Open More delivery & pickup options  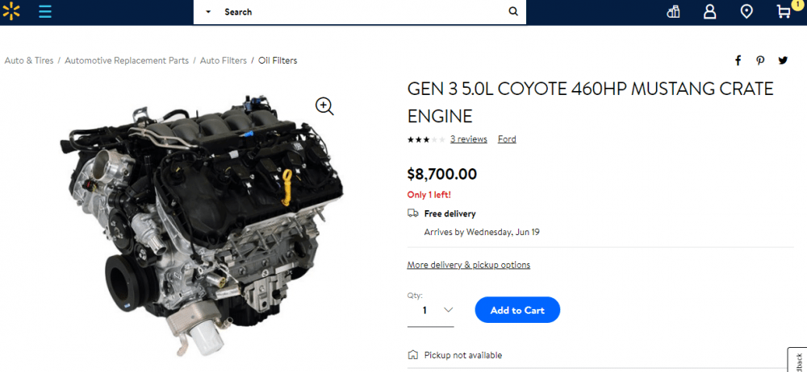pyautogui.click(x=468, y=265)
